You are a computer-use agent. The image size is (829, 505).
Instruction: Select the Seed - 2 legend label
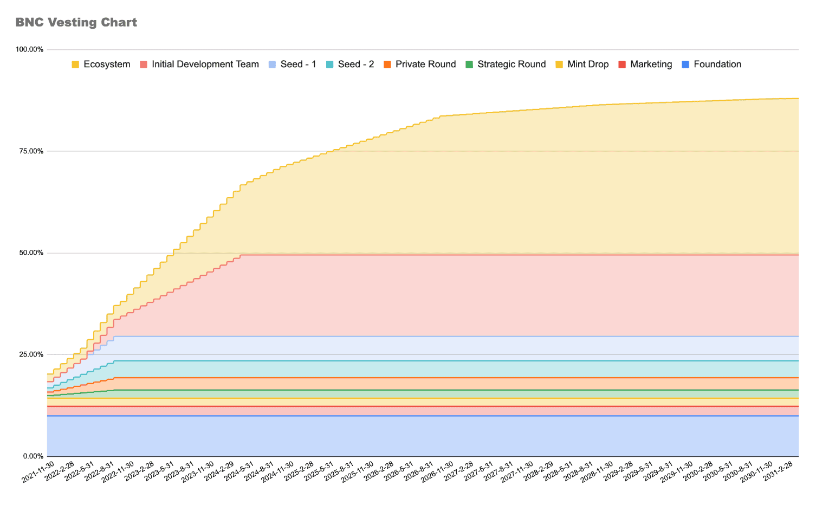click(356, 64)
